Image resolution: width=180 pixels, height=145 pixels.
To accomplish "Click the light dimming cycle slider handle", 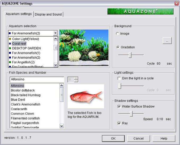I will tap(120, 86).
